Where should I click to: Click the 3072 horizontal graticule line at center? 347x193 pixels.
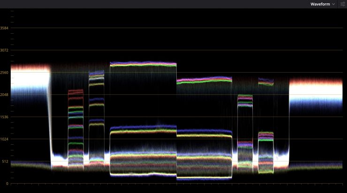[178, 50]
